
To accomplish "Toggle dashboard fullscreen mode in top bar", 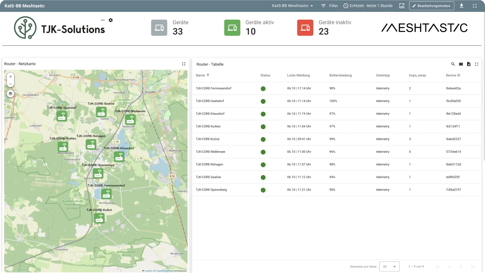I will click(x=475, y=6).
